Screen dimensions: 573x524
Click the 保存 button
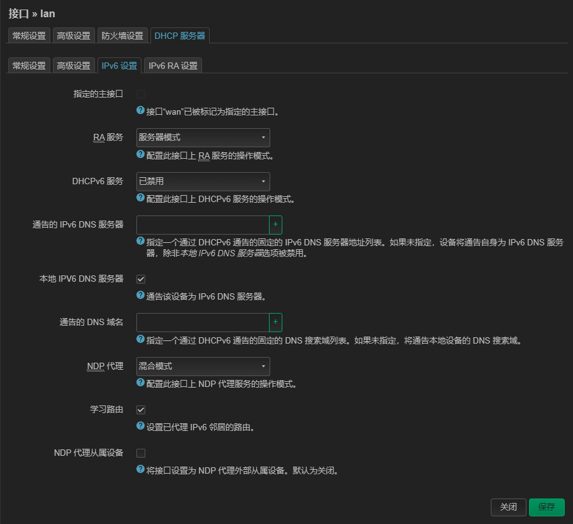[546, 507]
